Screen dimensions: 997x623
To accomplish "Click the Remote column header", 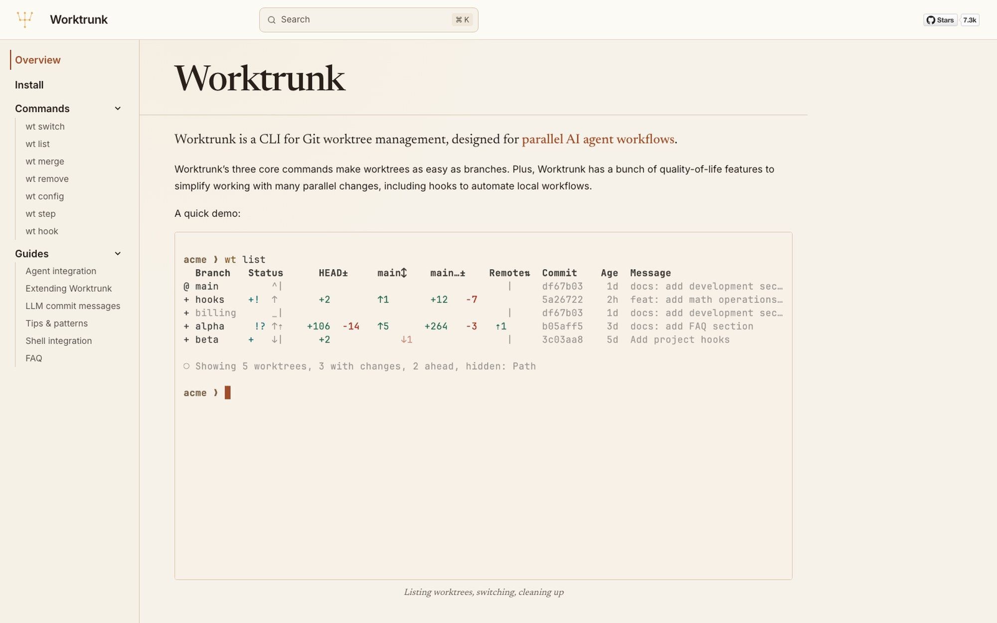I will 509,273.
